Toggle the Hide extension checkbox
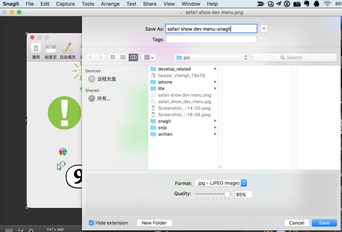Image resolution: width=342 pixels, height=232 pixels. point(91,223)
